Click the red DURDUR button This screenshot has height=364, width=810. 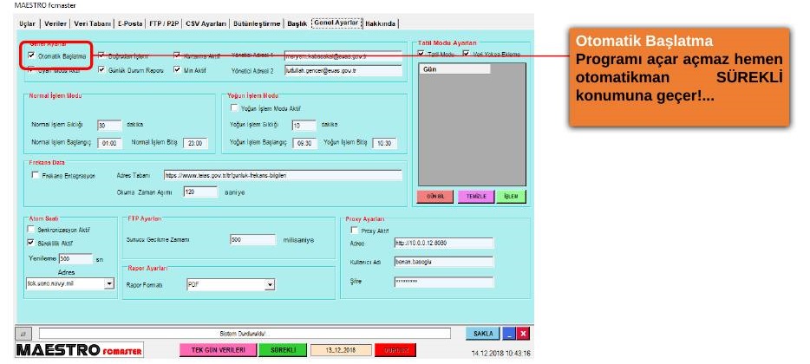[395, 350]
